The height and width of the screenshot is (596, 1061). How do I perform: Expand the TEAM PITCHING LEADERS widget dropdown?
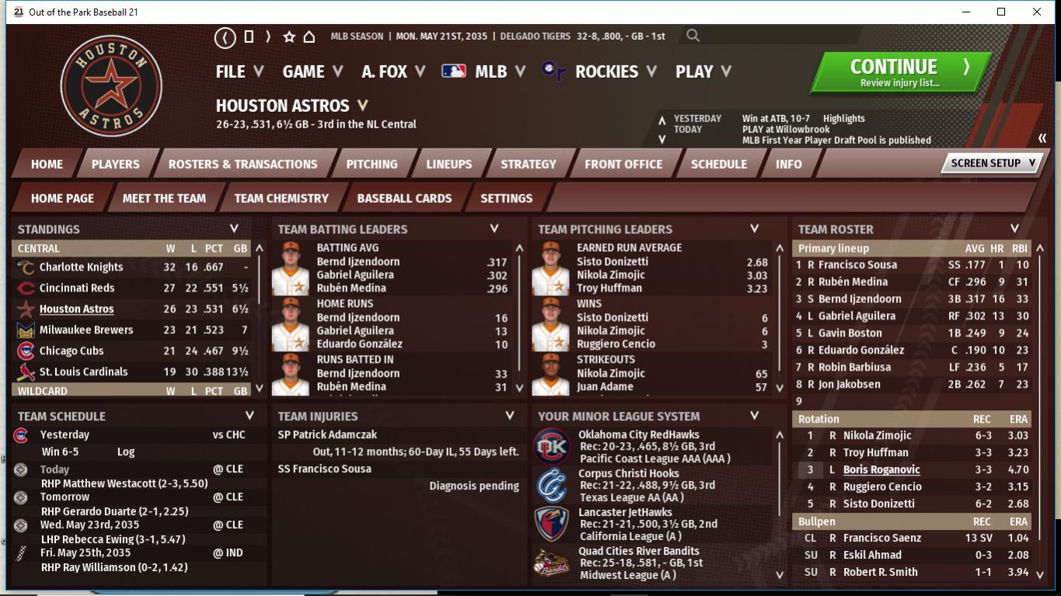(x=754, y=229)
